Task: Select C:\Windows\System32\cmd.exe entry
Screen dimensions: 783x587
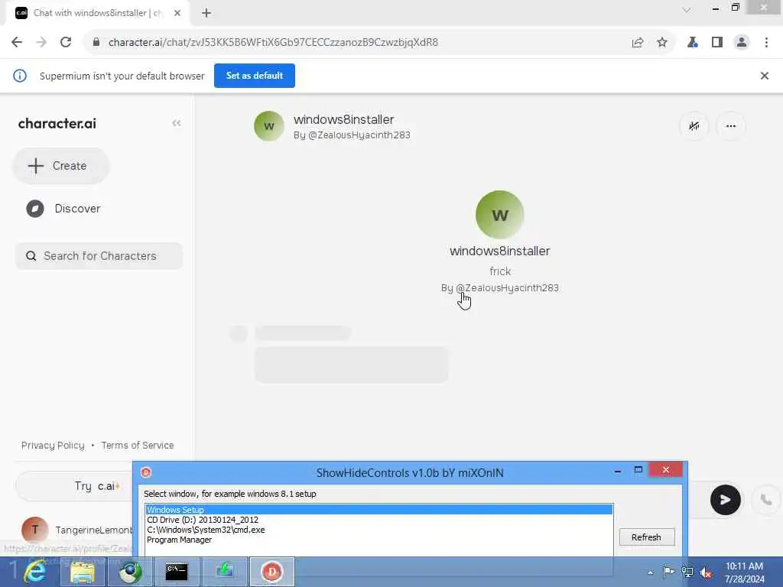Action: [379, 530]
